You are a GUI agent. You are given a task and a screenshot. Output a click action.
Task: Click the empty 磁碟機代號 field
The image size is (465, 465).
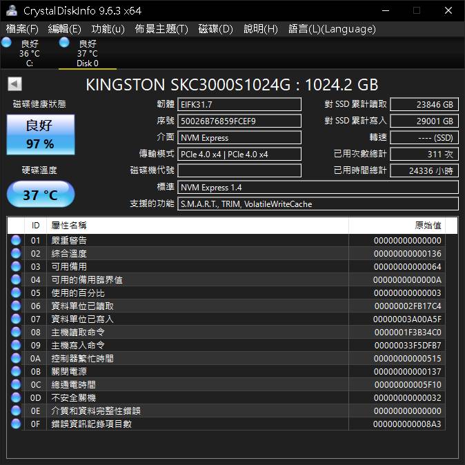(239, 170)
